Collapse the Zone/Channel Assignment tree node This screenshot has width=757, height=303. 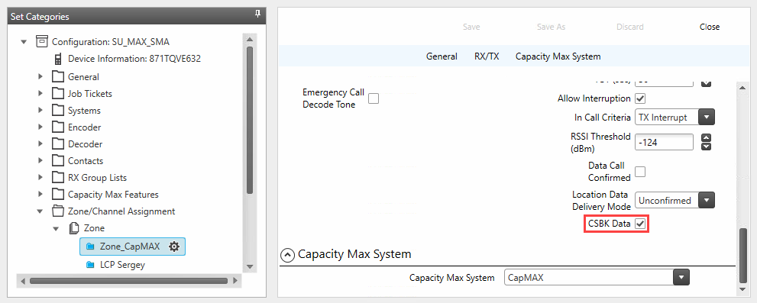point(40,211)
